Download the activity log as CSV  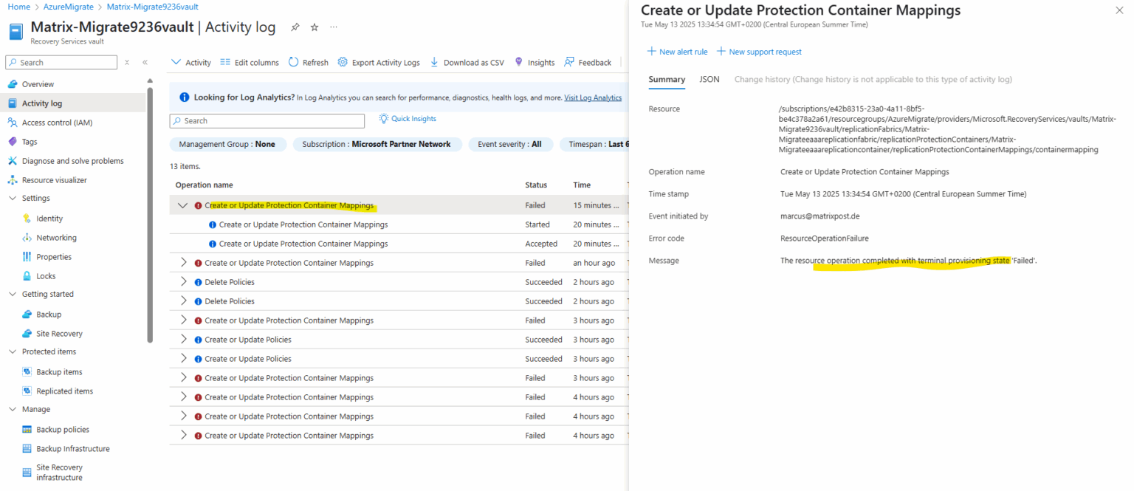[x=467, y=62]
